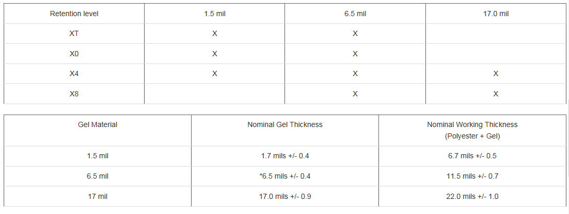The height and width of the screenshot is (214, 569).
Task: Select the "17.0 mils +/- 0.9" cell
Action: tap(285, 196)
